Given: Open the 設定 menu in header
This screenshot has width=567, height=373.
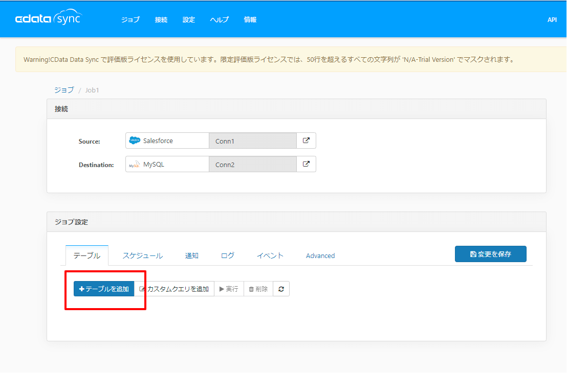Looking at the screenshot, I should [x=189, y=19].
